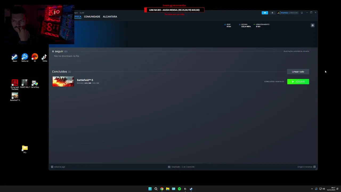Switch Steam to Big Picture mode
Screen dimensions: 341x192
[302, 13]
